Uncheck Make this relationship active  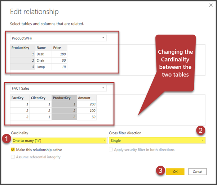tap(13, 149)
